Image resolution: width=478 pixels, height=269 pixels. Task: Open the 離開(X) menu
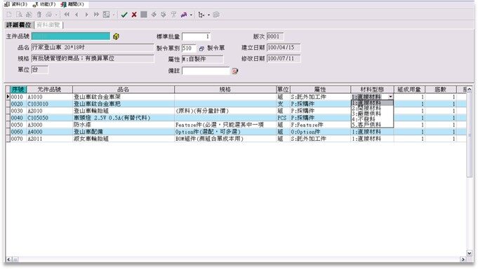pyautogui.click(x=72, y=4)
